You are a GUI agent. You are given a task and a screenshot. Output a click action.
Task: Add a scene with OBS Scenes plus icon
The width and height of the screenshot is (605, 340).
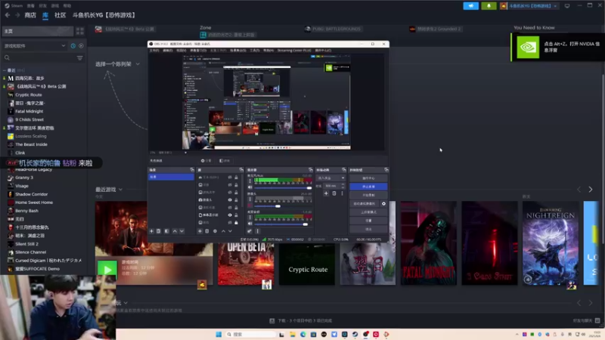(152, 231)
